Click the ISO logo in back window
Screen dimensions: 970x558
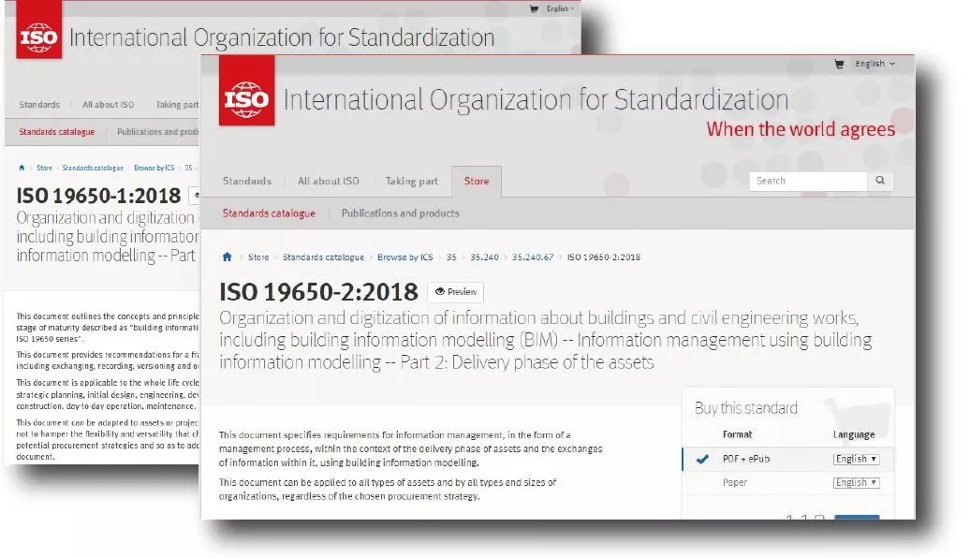[x=39, y=30]
